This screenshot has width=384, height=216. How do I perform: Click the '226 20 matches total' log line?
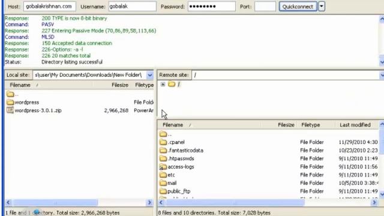66,56
